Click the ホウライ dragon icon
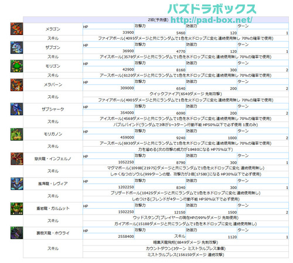Image resolution: width=293 pixels, height=263 pixels. click(x=16, y=233)
